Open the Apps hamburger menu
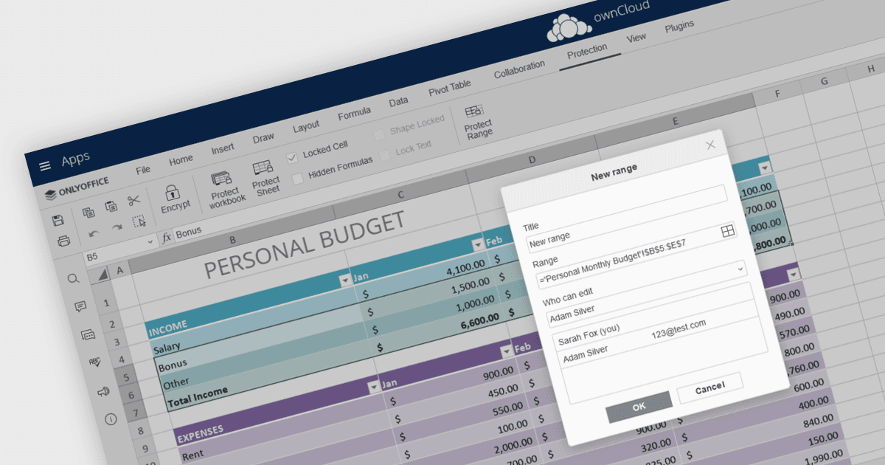The height and width of the screenshot is (465, 885). [45, 166]
